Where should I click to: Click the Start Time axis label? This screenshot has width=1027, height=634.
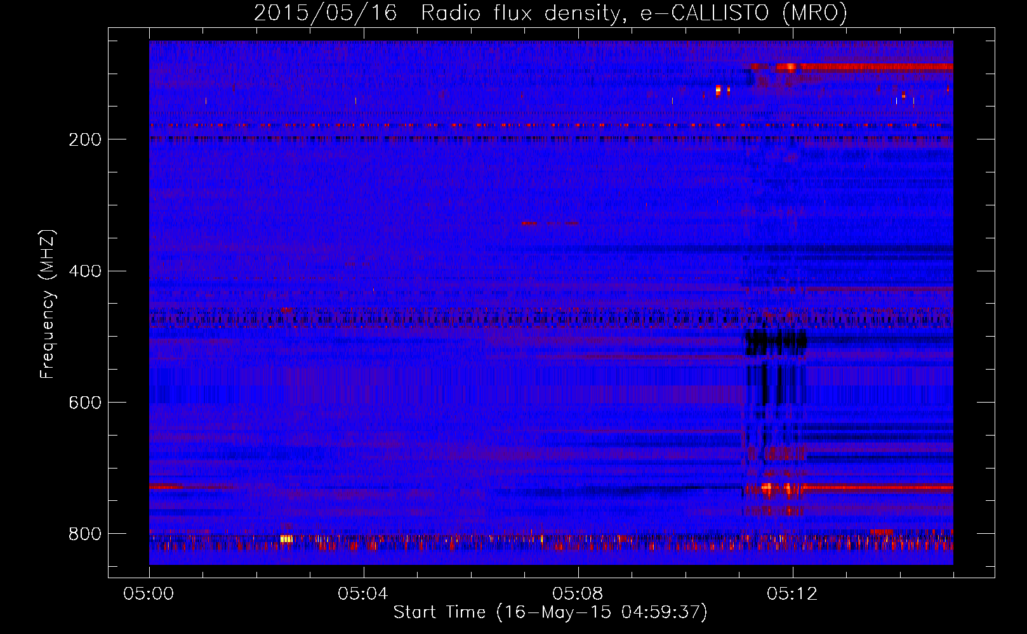tap(550, 612)
